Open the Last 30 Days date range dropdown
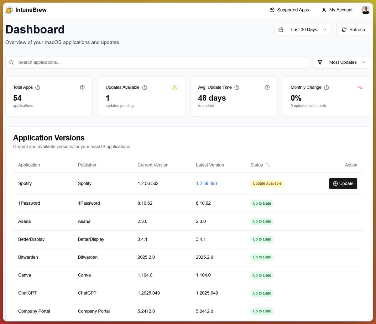 pos(302,29)
